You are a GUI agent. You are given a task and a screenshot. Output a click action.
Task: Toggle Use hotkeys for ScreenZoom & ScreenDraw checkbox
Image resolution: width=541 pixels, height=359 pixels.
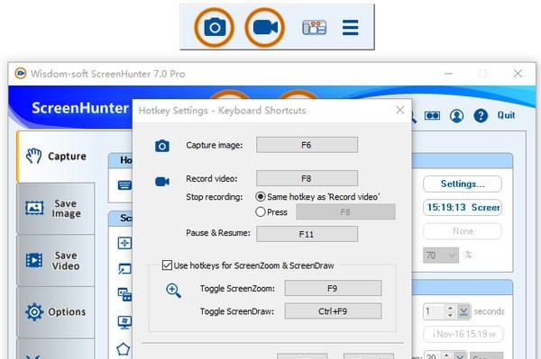tap(167, 265)
